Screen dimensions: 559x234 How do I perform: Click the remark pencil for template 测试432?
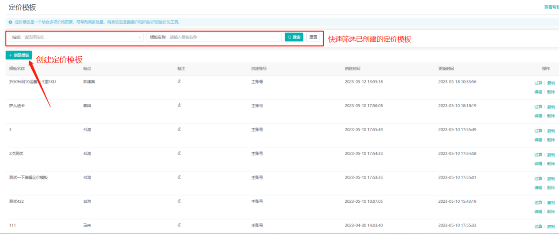[180, 201]
